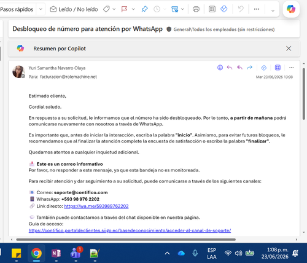Click the horizontal scrollbar right arrow
307x263 pixels.
[x=297, y=240]
